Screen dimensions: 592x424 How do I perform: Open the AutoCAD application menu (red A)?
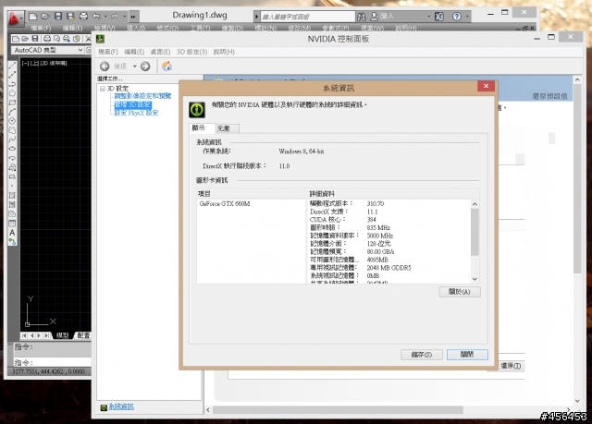14,18
